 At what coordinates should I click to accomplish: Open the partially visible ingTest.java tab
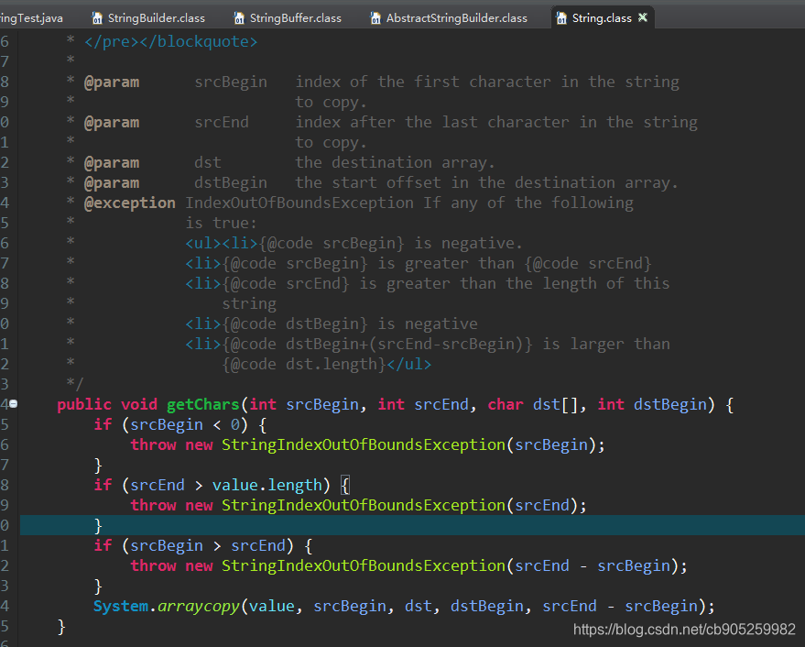click(32, 18)
